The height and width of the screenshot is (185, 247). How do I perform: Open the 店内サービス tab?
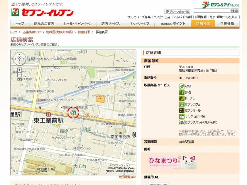110,24
